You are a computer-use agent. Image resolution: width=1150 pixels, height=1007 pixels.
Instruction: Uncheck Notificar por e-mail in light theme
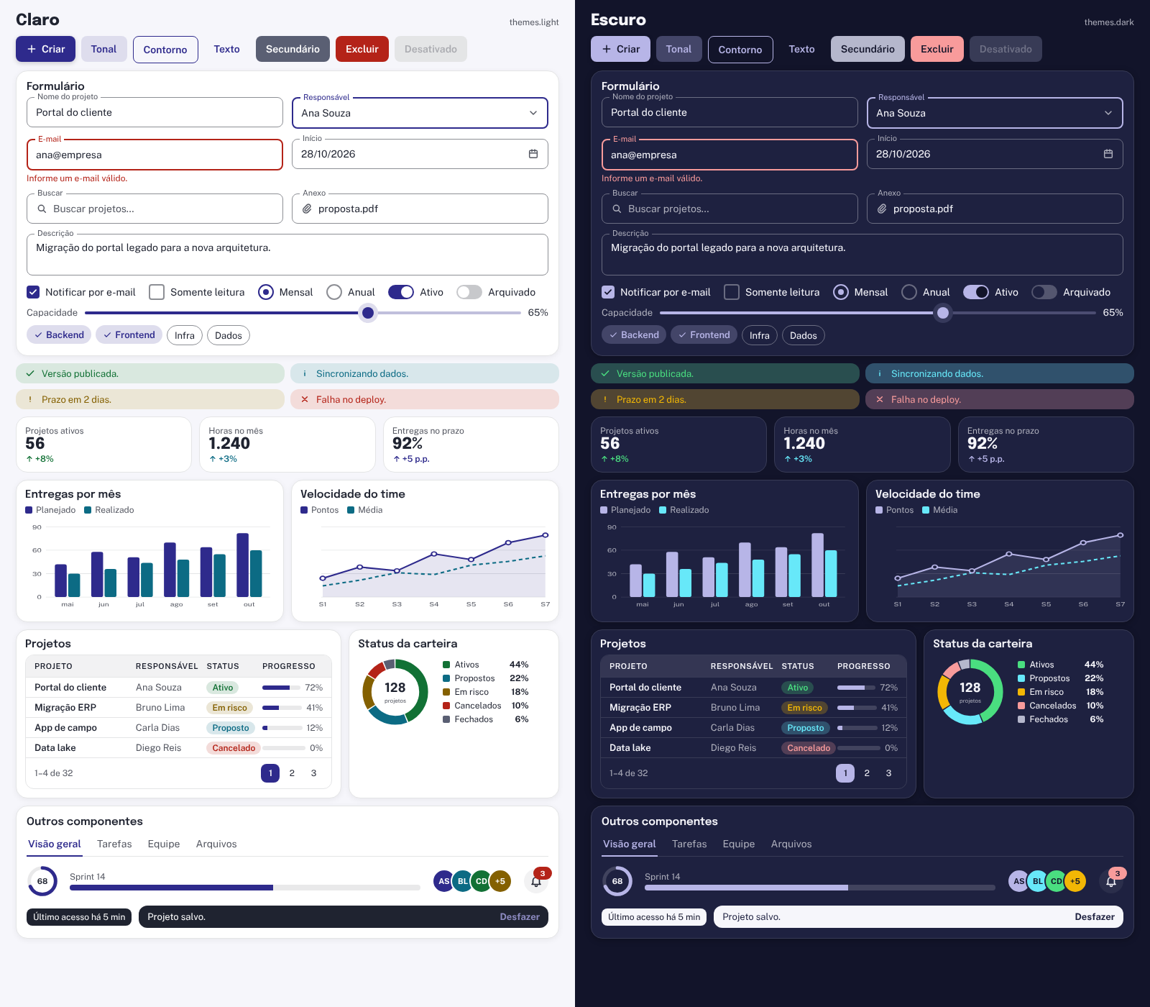33,292
